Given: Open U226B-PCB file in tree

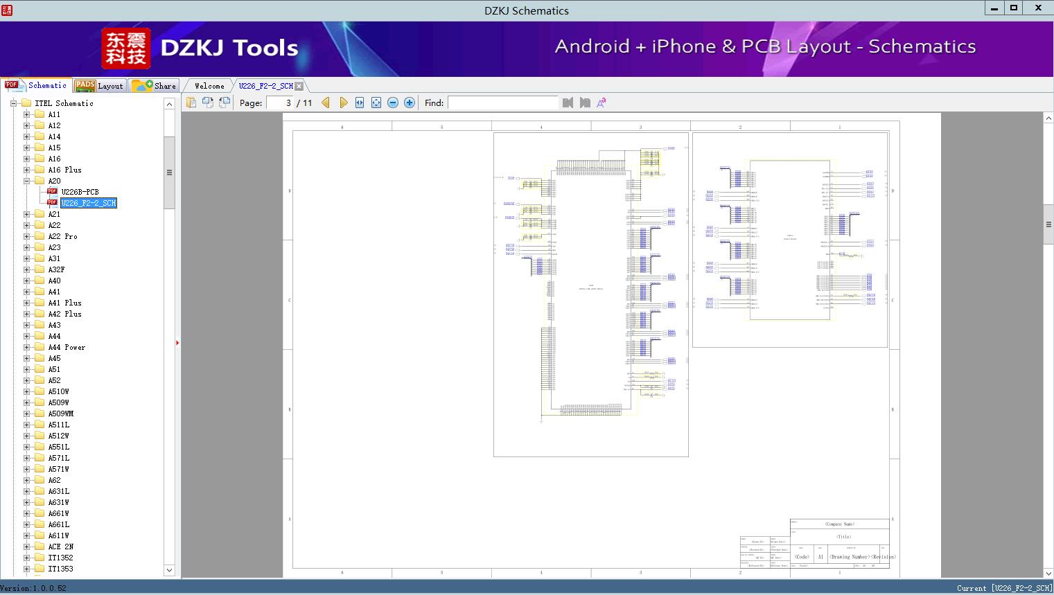Looking at the screenshot, I should (x=80, y=192).
